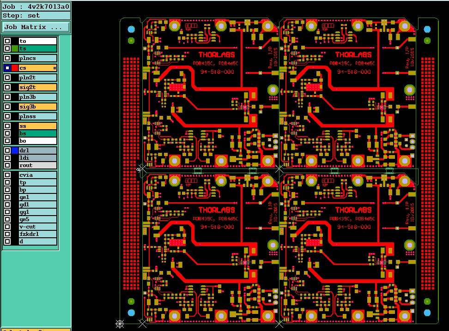The height and width of the screenshot is (331, 449).
Task: Pick the 'sig2t' layer row
Action: point(37,88)
